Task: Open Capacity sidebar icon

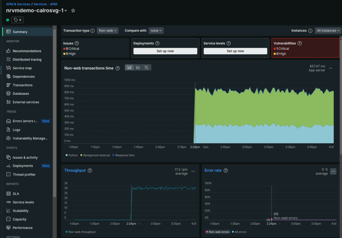Action: click(8, 219)
